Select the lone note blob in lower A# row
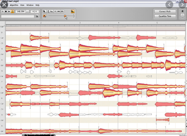The image size is (187, 136). point(162,120)
